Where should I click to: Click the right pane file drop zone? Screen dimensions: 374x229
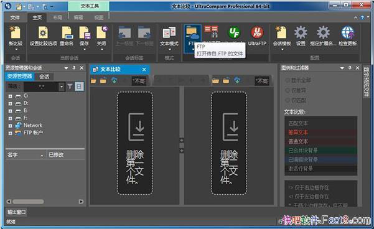click(x=229, y=143)
